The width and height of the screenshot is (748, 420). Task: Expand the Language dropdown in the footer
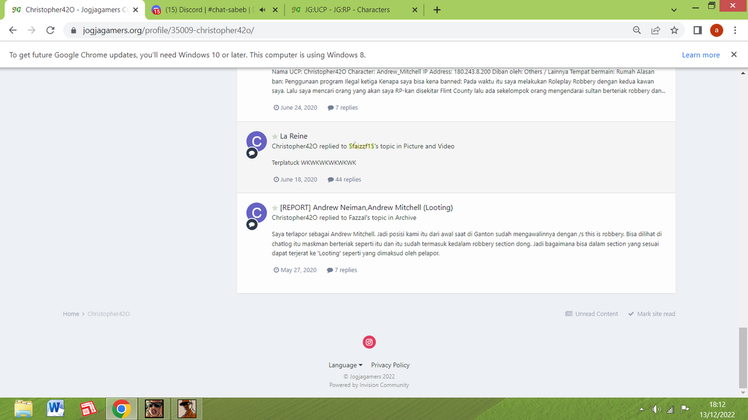coord(345,365)
